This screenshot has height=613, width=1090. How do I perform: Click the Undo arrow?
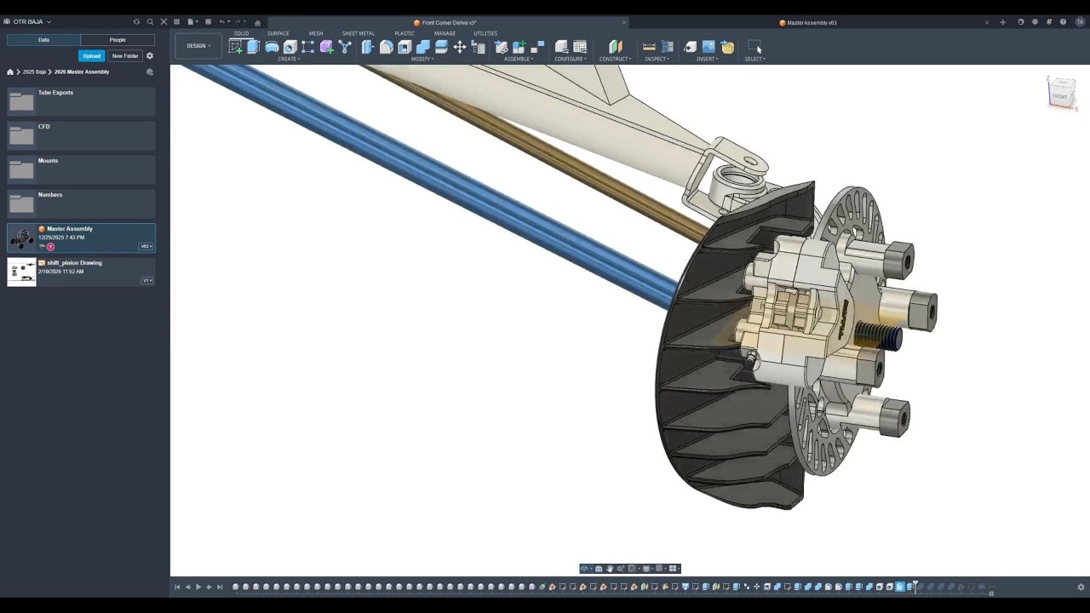pyautogui.click(x=221, y=22)
